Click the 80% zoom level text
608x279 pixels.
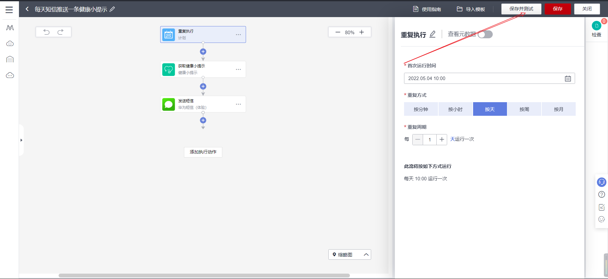pyautogui.click(x=350, y=32)
